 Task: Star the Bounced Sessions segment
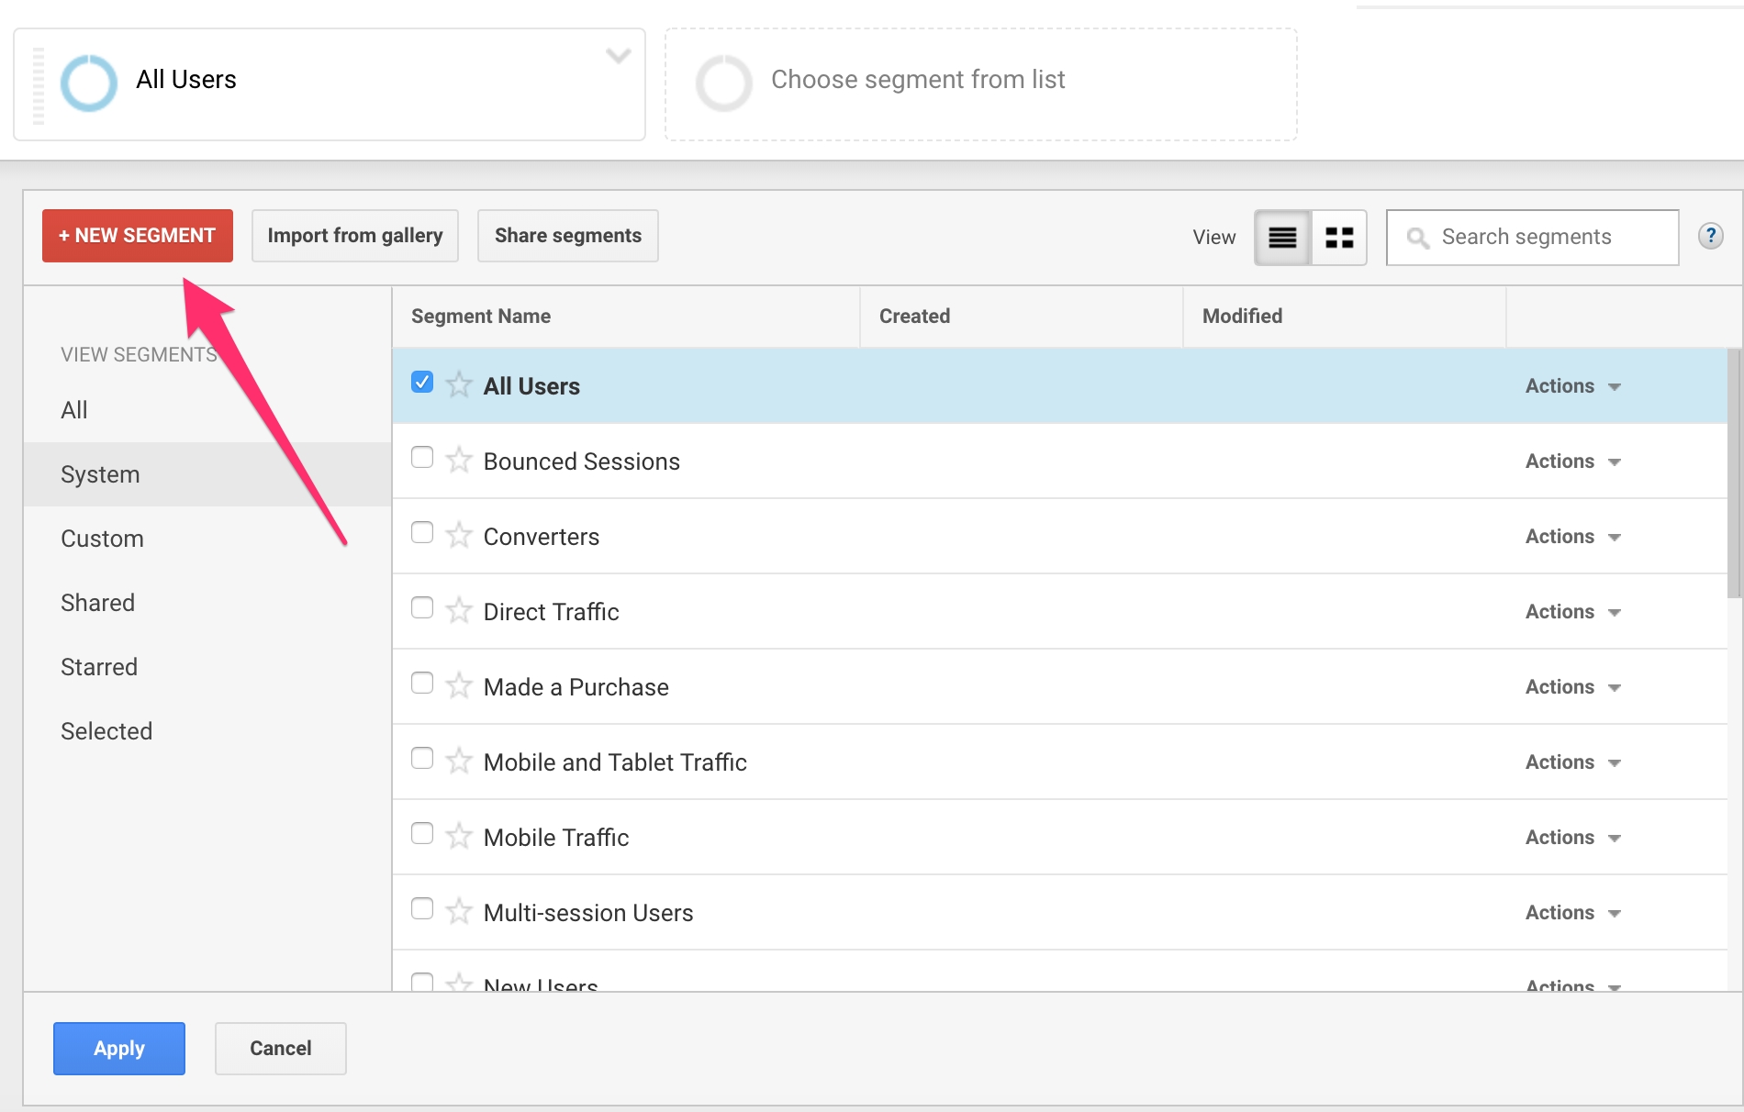(458, 458)
